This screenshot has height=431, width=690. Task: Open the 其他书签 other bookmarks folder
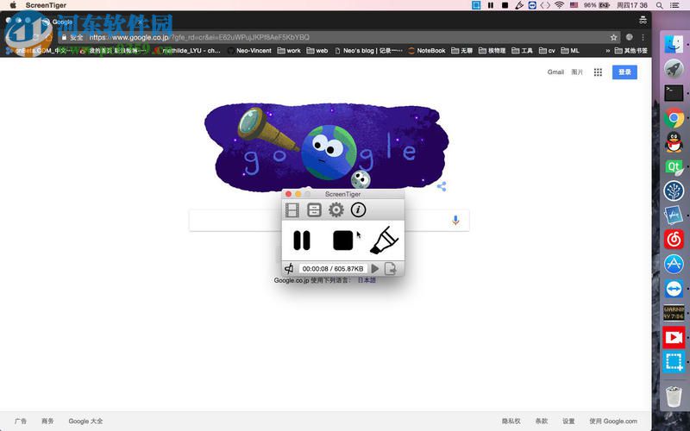[631, 51]
